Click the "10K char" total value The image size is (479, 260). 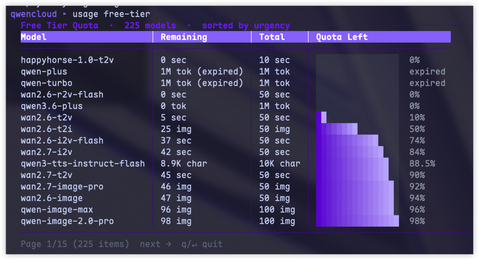click(280, 164)
